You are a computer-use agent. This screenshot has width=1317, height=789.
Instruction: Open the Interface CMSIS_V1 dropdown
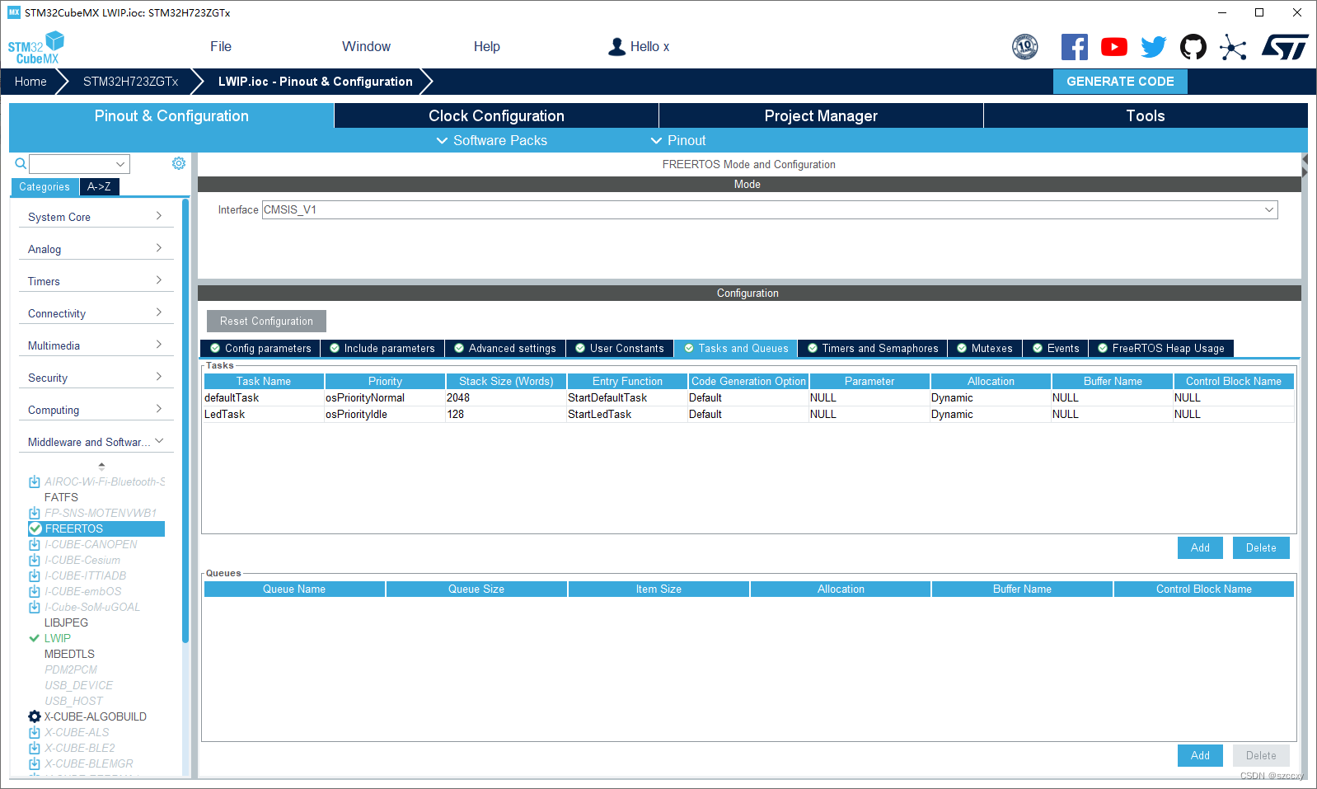point(770,210)
